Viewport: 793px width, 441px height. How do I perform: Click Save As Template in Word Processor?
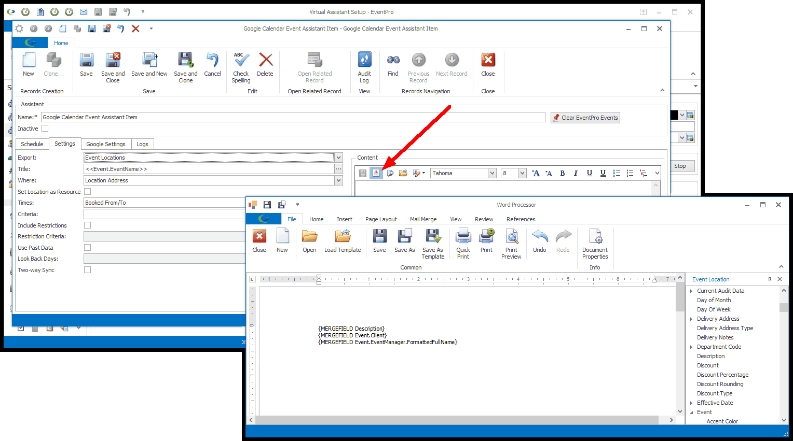click(433, 244)
